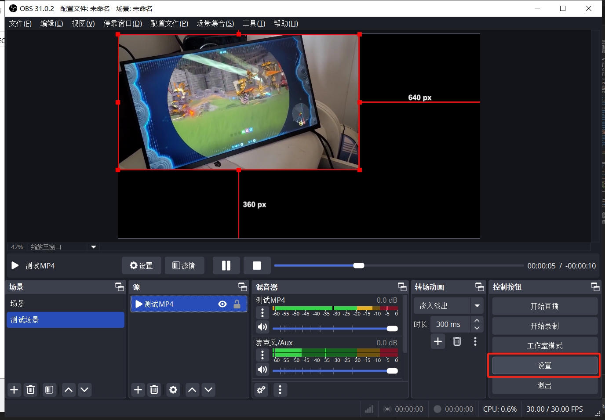Viewport: 605px width, 420px height.
Task: Mute the 麦克风/Aux audio channel
Action: 262,369
